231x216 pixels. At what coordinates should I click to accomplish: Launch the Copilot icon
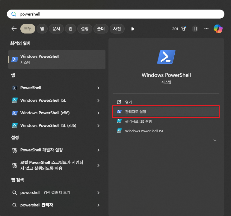coord(218,29)
